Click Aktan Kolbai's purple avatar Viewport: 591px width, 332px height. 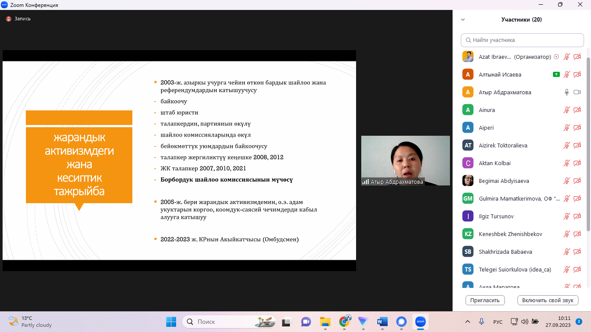point(468,163)
